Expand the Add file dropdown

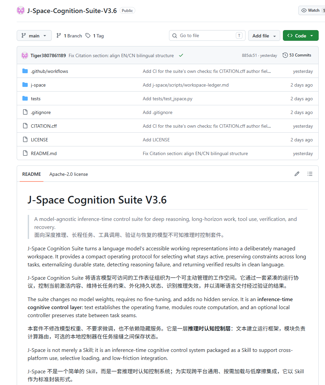point(264,36)
